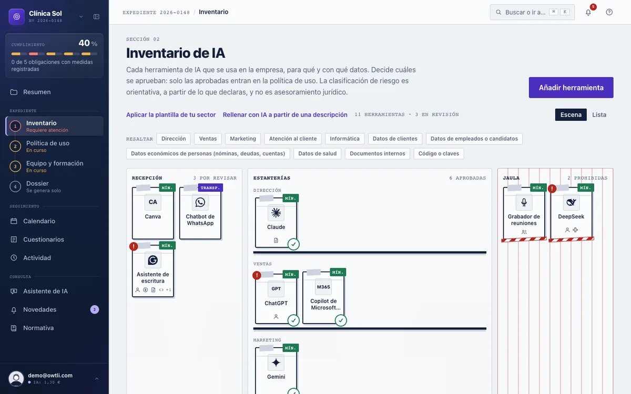
Task: Click Añadir herramienta button
Action: coord(571,88)
